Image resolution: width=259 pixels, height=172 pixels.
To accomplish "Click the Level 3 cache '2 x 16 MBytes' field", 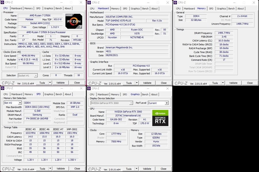I will [x=62, y=67].
